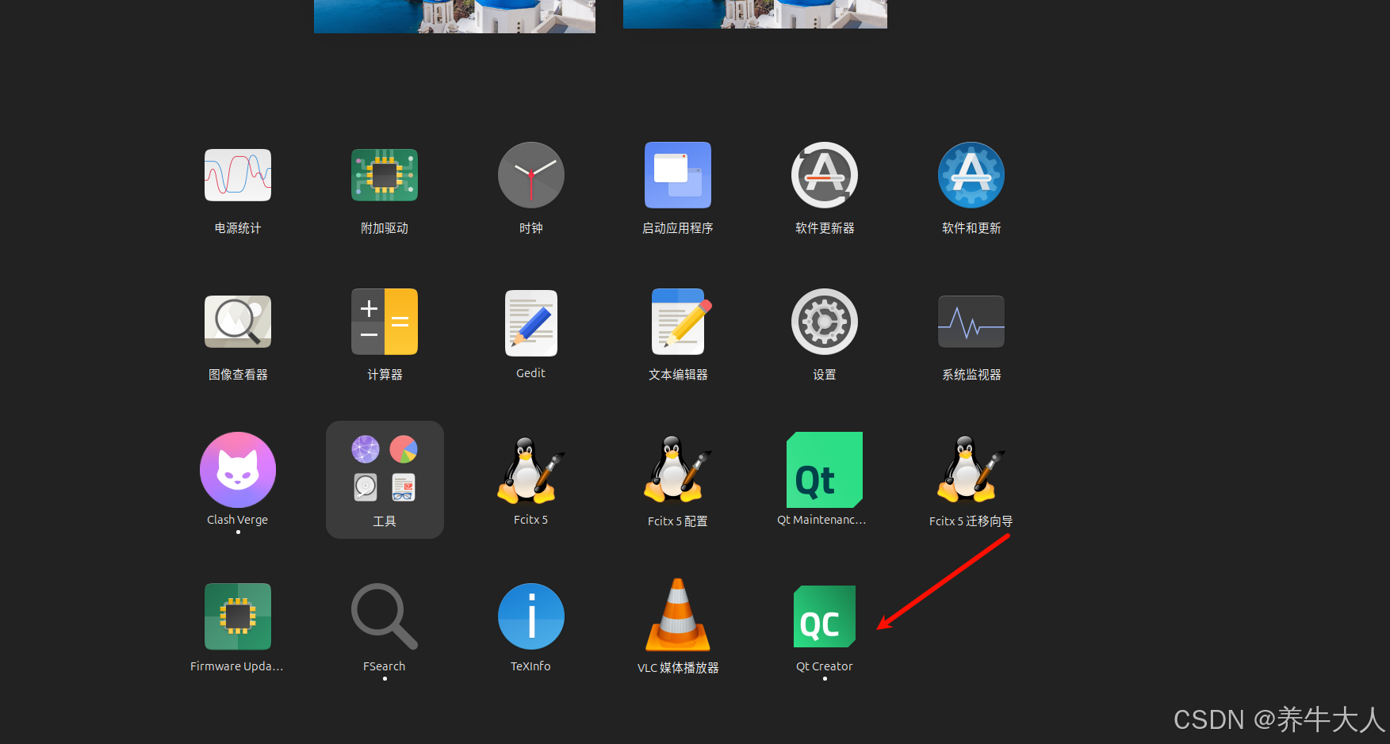Launch the TeXInfo app

coord(531,616)
